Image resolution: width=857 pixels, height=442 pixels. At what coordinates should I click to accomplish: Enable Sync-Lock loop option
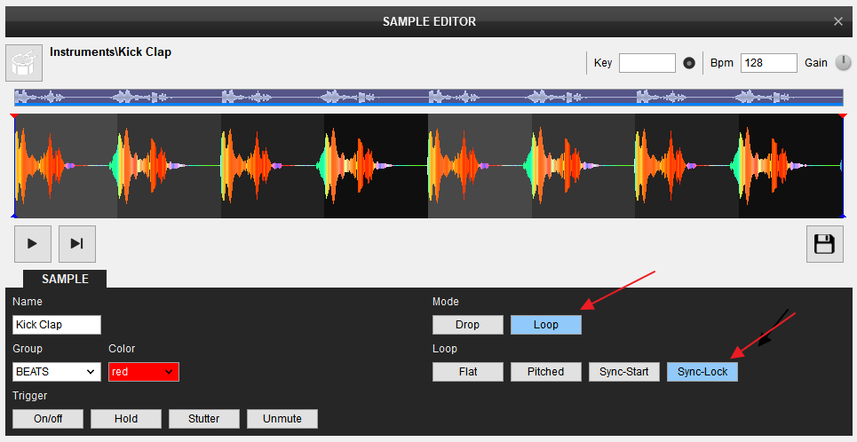tap(702, 372)
